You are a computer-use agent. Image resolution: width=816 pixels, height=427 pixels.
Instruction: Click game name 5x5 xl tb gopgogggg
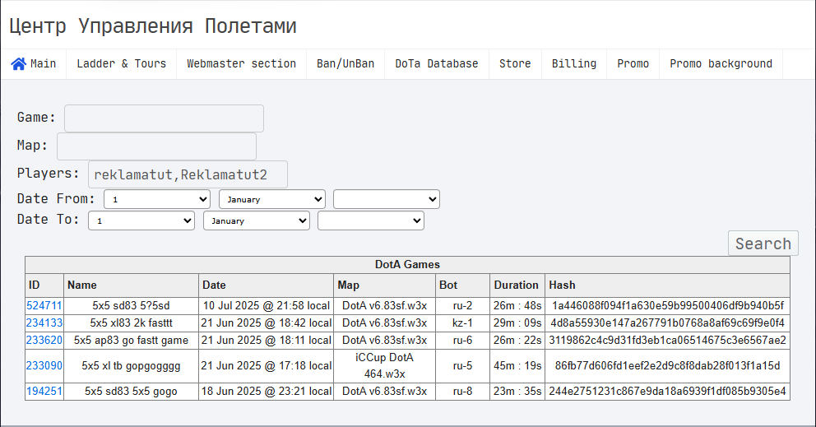click(x=131, y=365)
